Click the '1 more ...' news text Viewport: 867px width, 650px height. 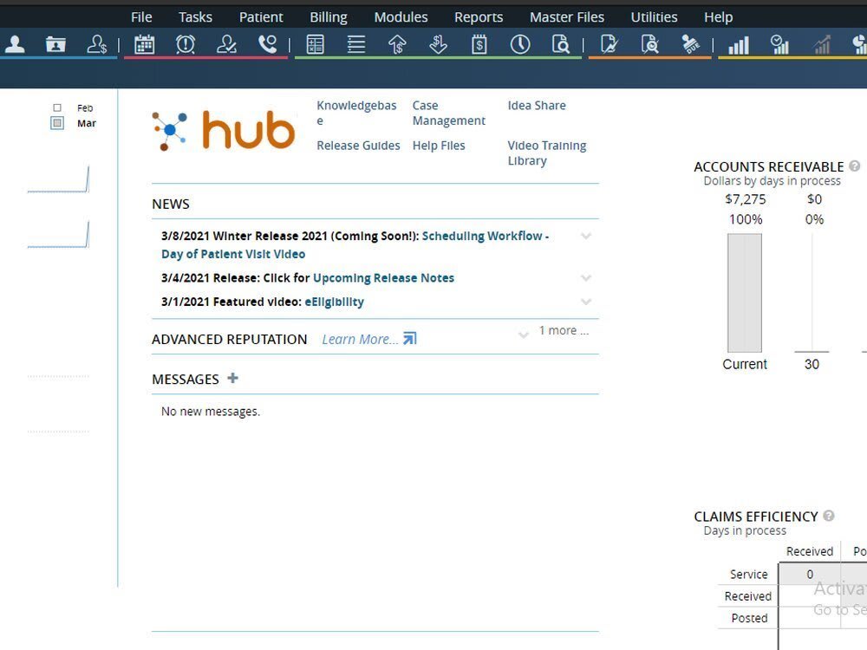pos(564,330)
